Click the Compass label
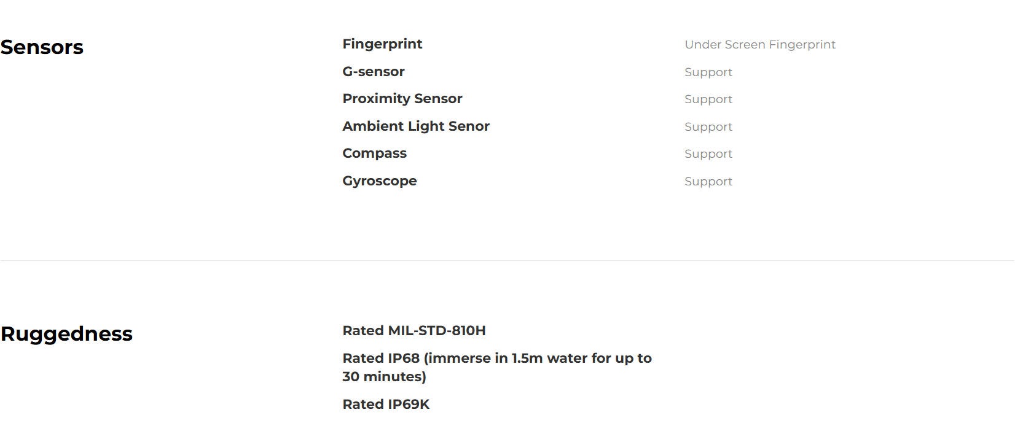 (x=375, y=153)
